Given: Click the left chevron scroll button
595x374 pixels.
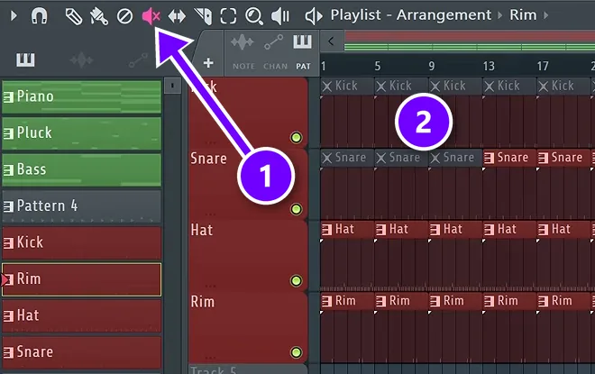Looking at the screenshot, I should [x=331, y=41].
